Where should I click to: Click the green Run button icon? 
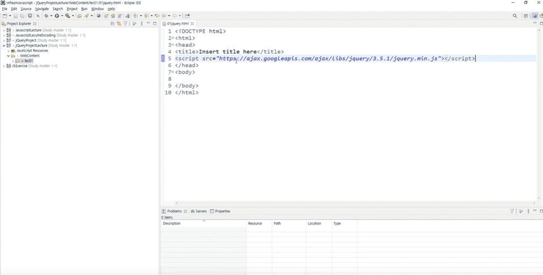click(x=57, y=16)
